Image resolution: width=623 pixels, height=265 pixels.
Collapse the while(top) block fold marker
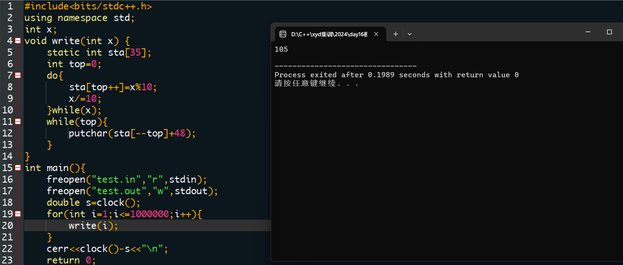click(x=18, y=122)
